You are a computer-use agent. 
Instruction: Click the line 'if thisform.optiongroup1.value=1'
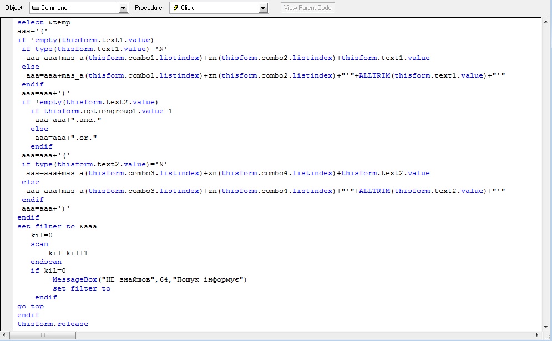pyautogui.click(x=102, y=111)
